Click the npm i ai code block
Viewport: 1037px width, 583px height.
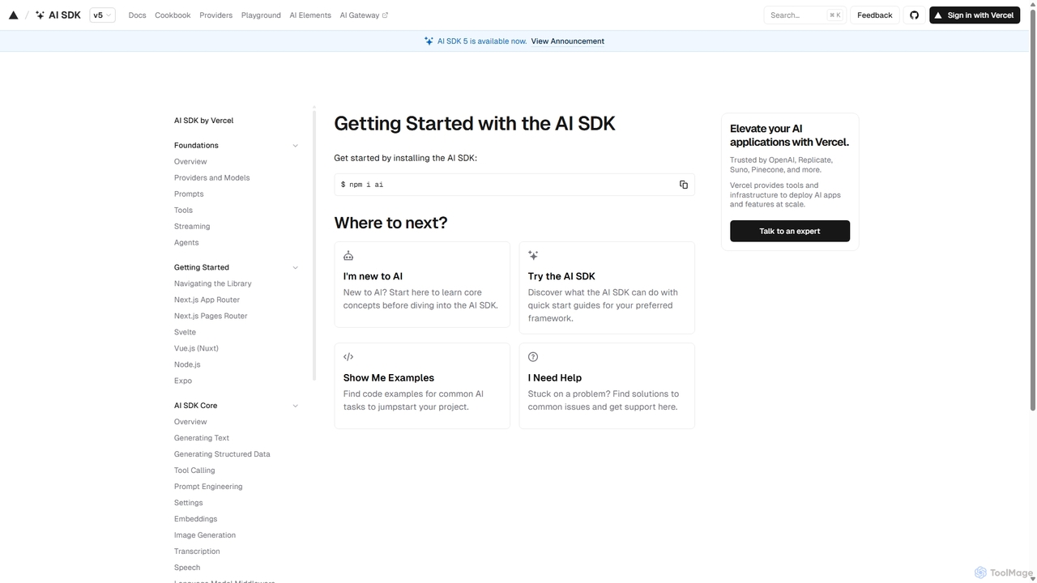(514, 185)
